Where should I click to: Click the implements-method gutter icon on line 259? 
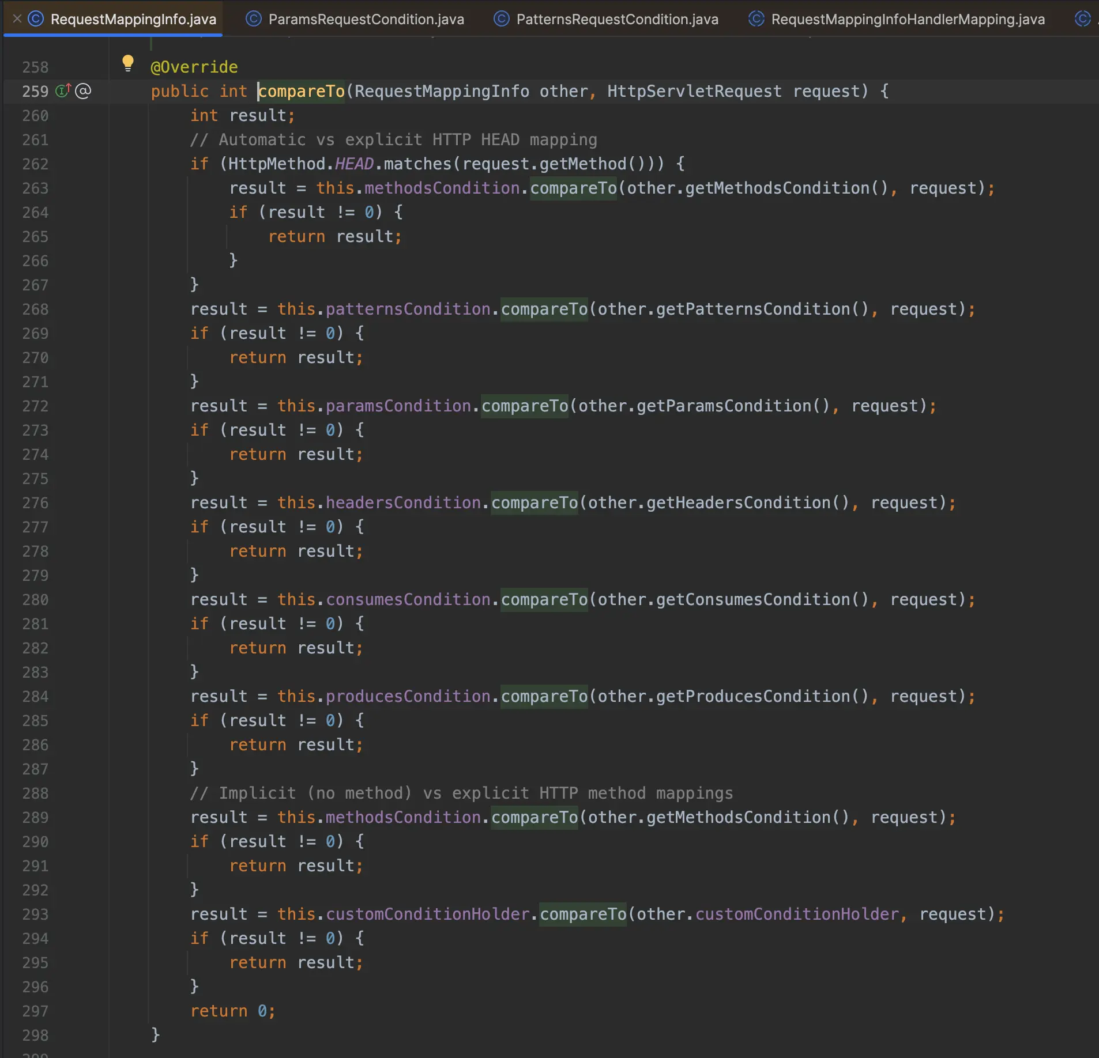tap(63, 91)
